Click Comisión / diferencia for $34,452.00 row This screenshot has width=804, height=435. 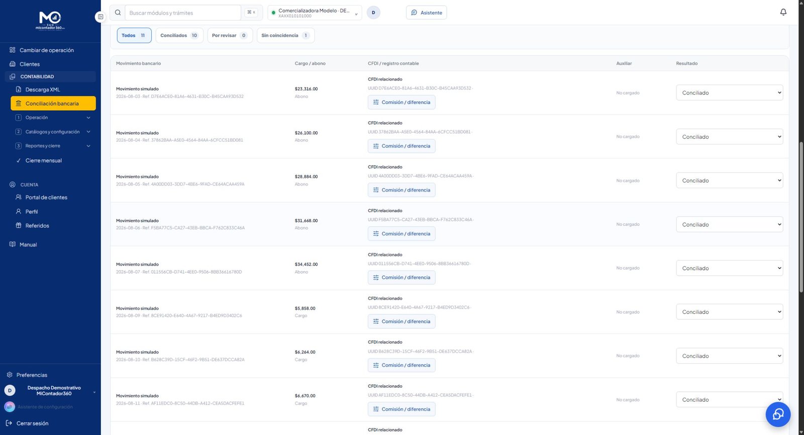coord(401,278)
